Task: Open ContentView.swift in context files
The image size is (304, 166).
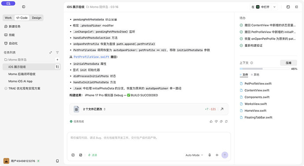Action: coord(257,91)
